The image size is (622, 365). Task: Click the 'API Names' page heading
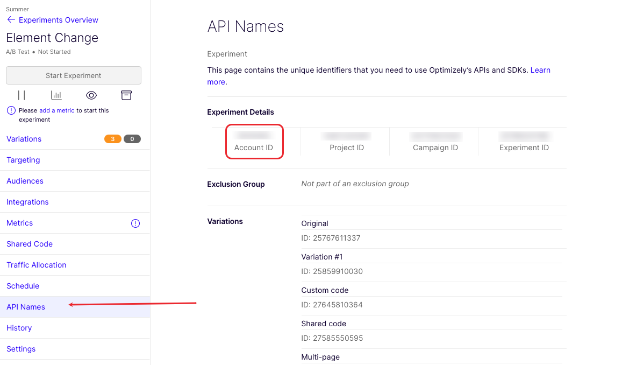pos(246,26)
